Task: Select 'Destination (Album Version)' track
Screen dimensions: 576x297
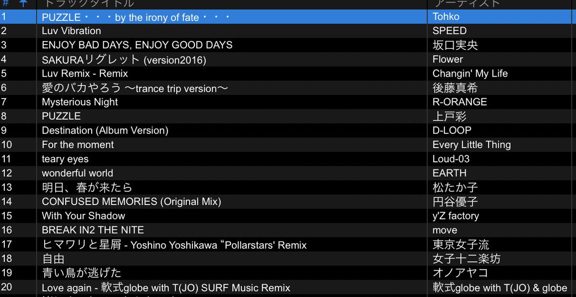Action: pos(105,130)
